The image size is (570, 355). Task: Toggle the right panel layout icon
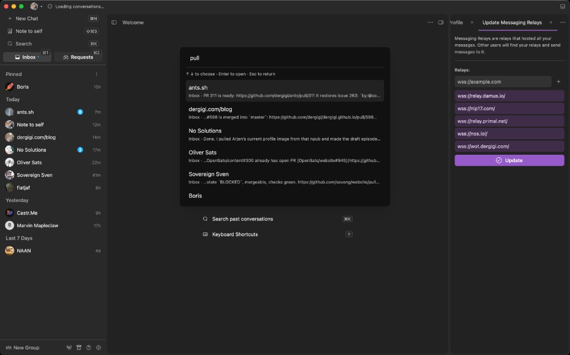[x=440, y=23]
